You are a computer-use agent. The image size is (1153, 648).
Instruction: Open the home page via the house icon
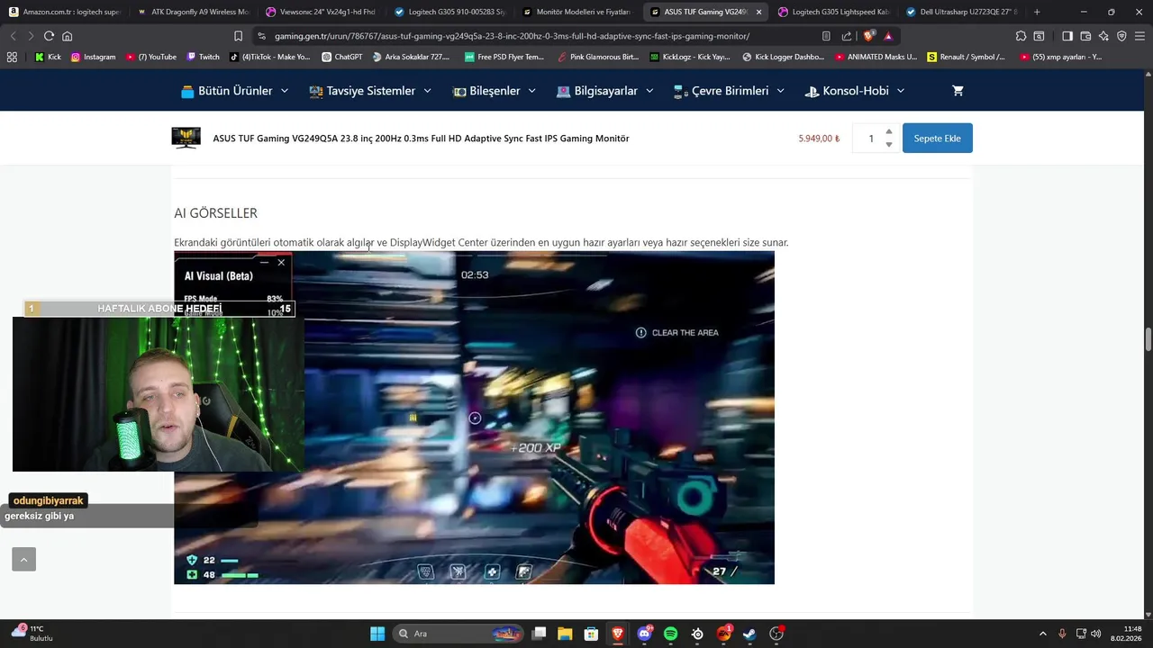(67, 36)
